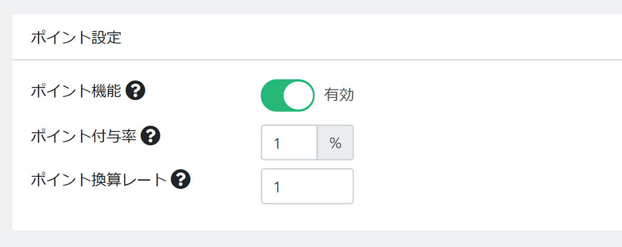622x247 pixels.
Task: Click the gray background above the ポイント設定 card
Action: coord(316,6)
